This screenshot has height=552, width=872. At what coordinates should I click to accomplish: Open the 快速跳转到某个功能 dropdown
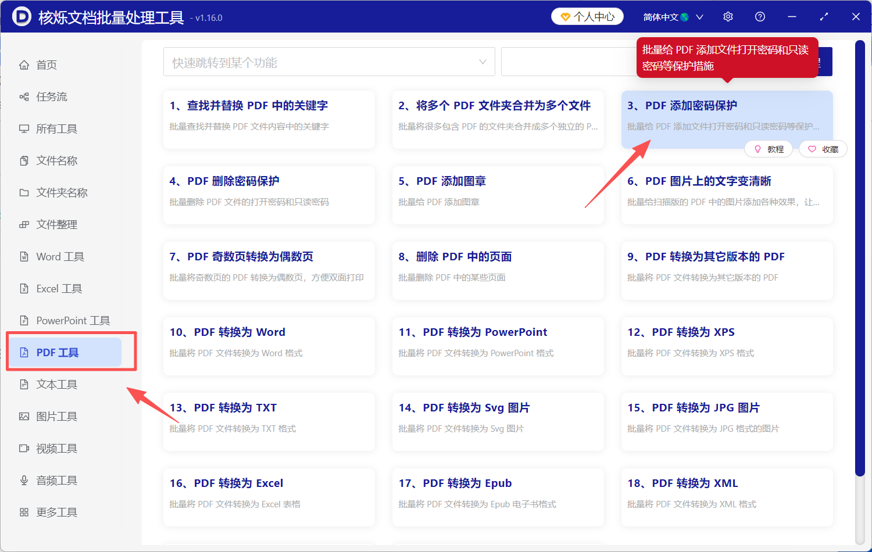(328, 61)
